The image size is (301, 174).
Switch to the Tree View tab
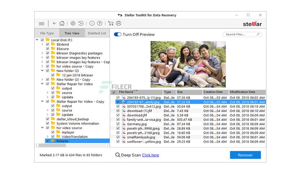coord(72,33)
